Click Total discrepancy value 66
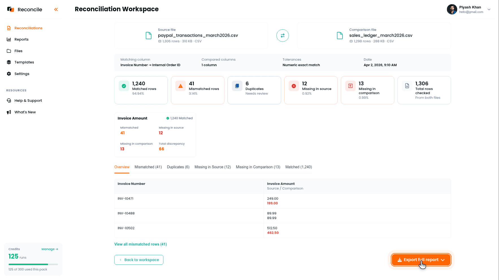The width and height of the screenshot is (499, 280). [x=161, y=149]
